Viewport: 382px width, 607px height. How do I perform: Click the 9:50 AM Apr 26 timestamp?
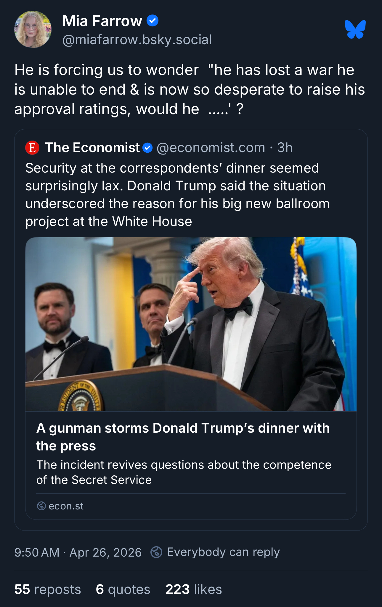pos(78,552)
